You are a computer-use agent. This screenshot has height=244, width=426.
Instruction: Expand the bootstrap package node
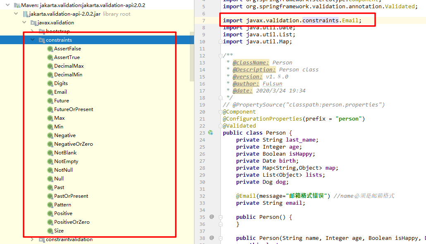tap(33, 31)
